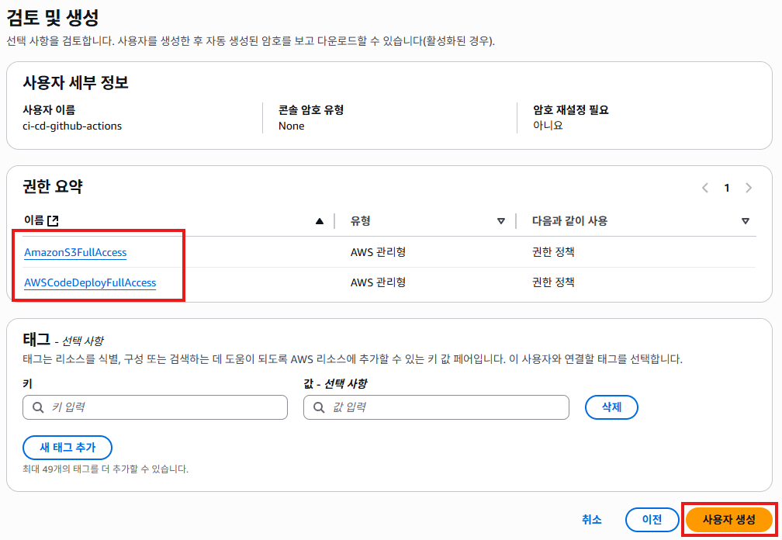Sort by 이름 using the ascending arrow

[x=320, y=221]
